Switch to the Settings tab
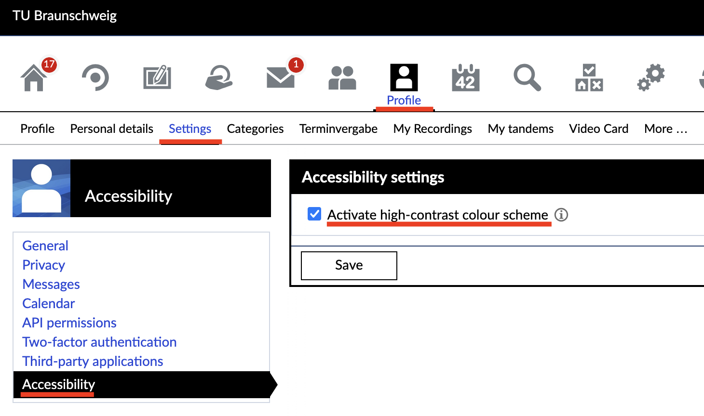The image size is (704, 416). click(190, 129)
